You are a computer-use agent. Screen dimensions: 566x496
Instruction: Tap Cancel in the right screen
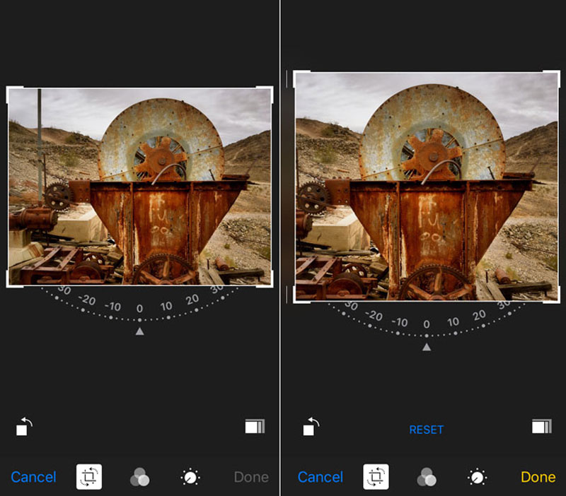[x=320, y=477]
